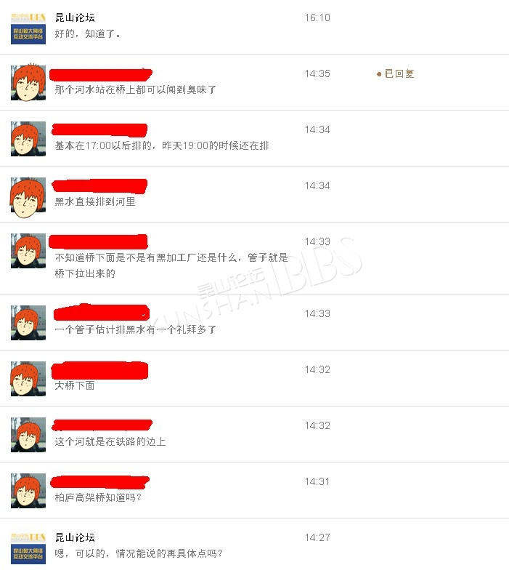Open message about 黑加工厂 under bridge

[171, 265]
